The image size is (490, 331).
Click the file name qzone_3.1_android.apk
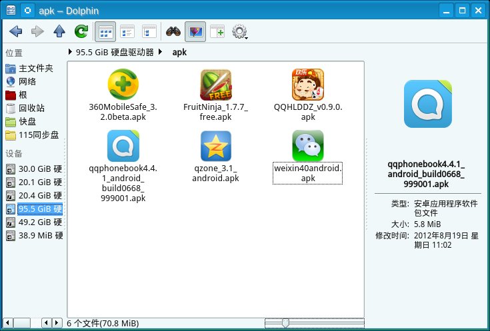click(x=215, y=173)
